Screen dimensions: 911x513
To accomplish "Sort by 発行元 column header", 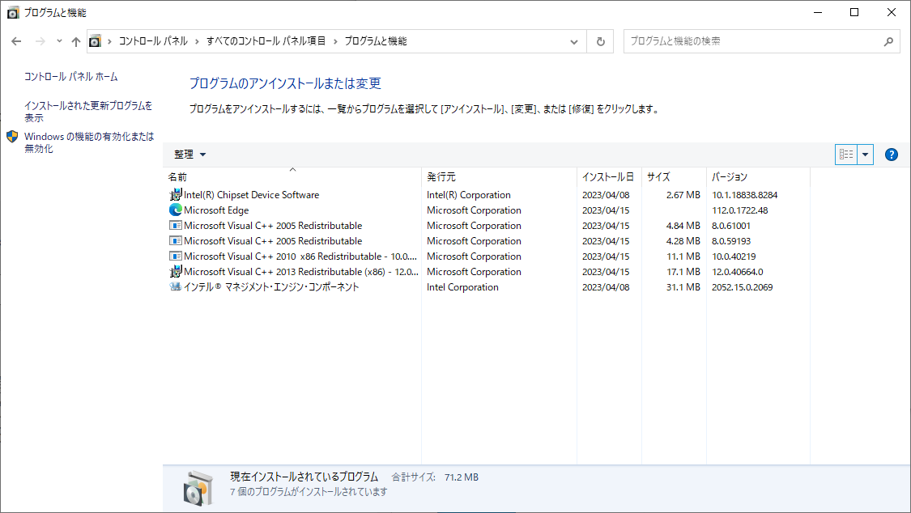I will [x=499, y=177].
